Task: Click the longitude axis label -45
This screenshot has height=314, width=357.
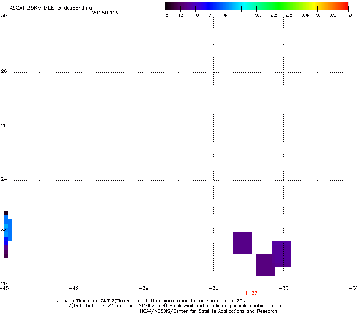Action: (x=4, y=288)
